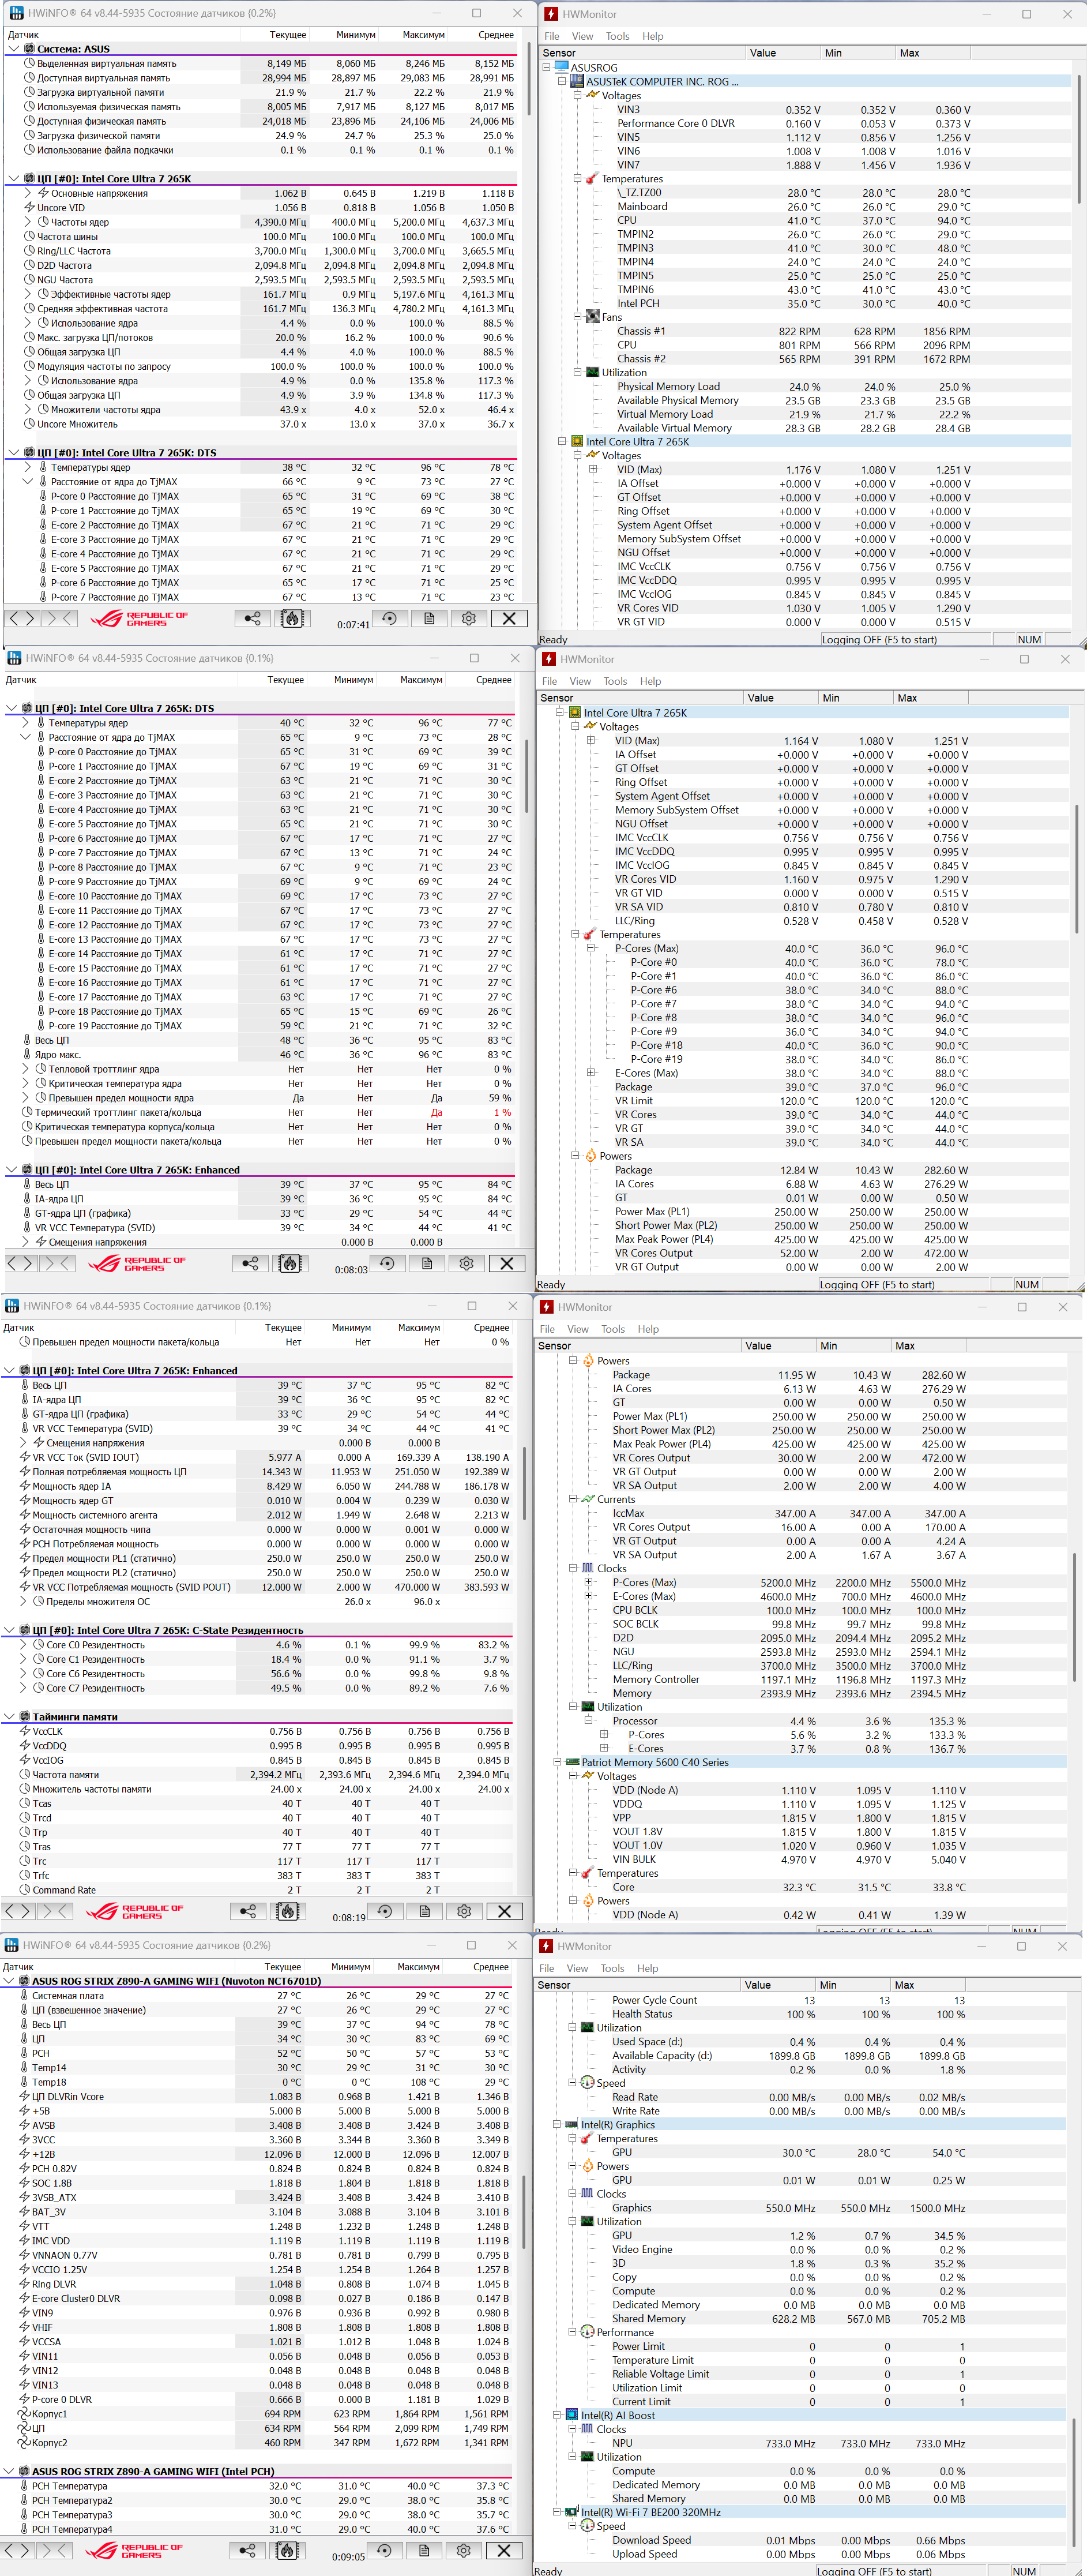Collapse the 'C-State Резидентность' sensor group
This screenshot has height=2576, width=1087.
[x=9, y=1630]
